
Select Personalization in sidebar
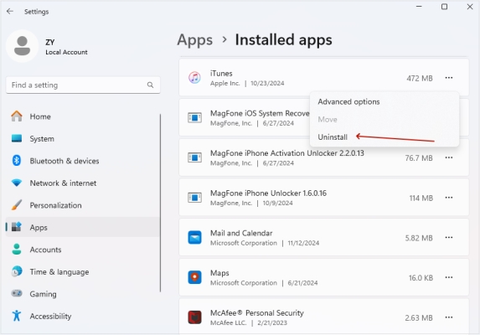(83, 205)
